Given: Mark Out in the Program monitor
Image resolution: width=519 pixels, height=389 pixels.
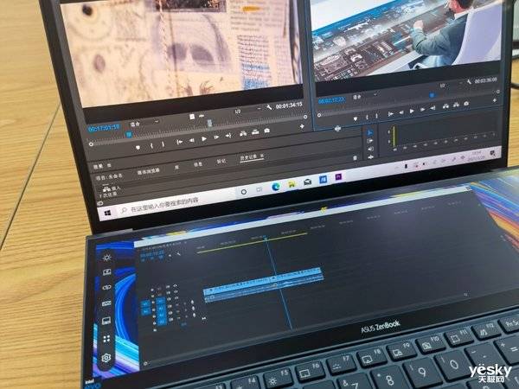Looking at the screenshot, I should [376, 116].
